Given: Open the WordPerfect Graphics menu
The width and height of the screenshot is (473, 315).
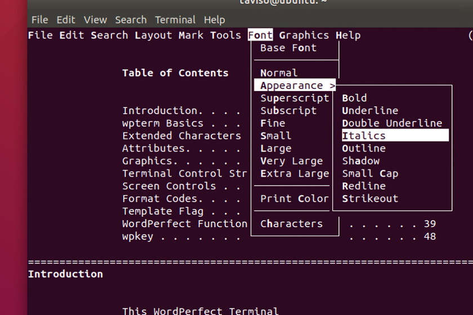Looking at the screenshot, I should [x=304, y=35].
